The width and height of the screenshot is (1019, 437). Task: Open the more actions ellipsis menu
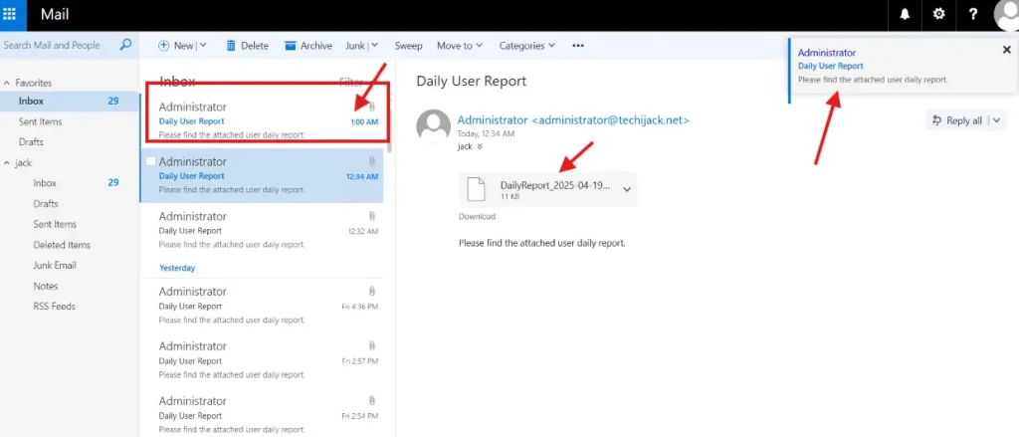[x=578, y=46]
